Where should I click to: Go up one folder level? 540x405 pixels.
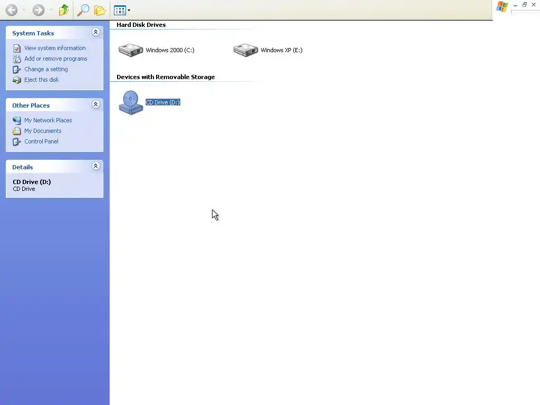click(x=64, y=10)
